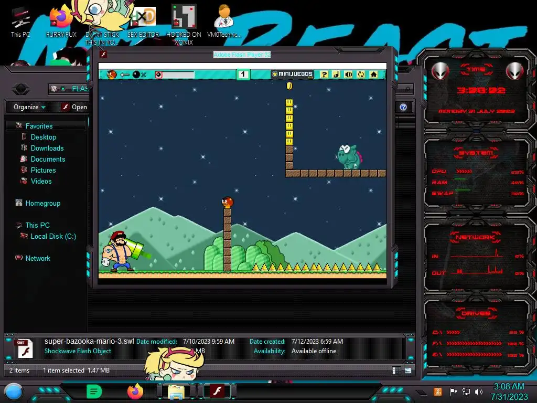Open Desktop in the Favorites list
This screenshot has height=403, width=537.
(43, 137)
